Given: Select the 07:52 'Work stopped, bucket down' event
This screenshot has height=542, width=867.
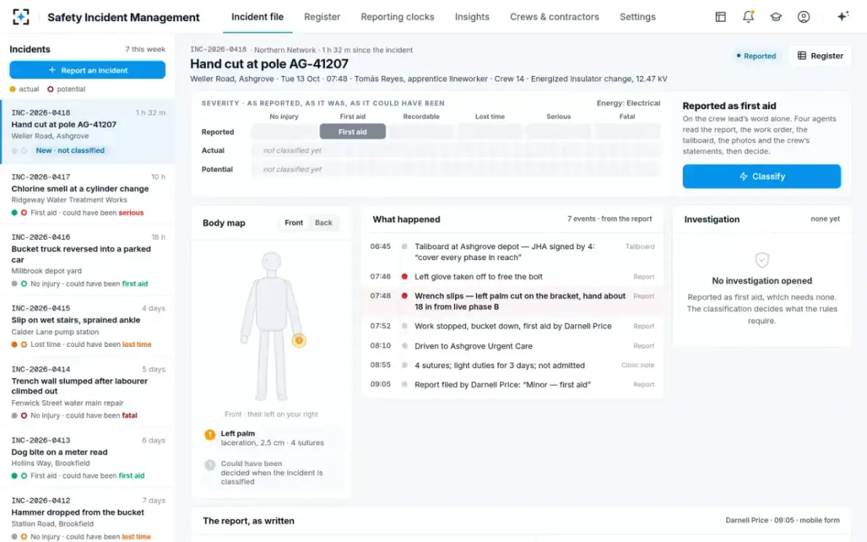Looking at the screenshot, I should click(512, 326).
